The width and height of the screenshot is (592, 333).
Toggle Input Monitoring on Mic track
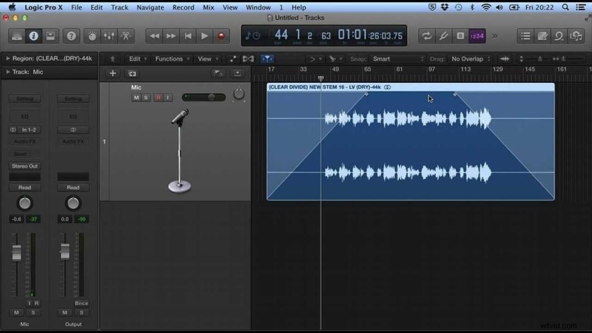coord(168,98)
